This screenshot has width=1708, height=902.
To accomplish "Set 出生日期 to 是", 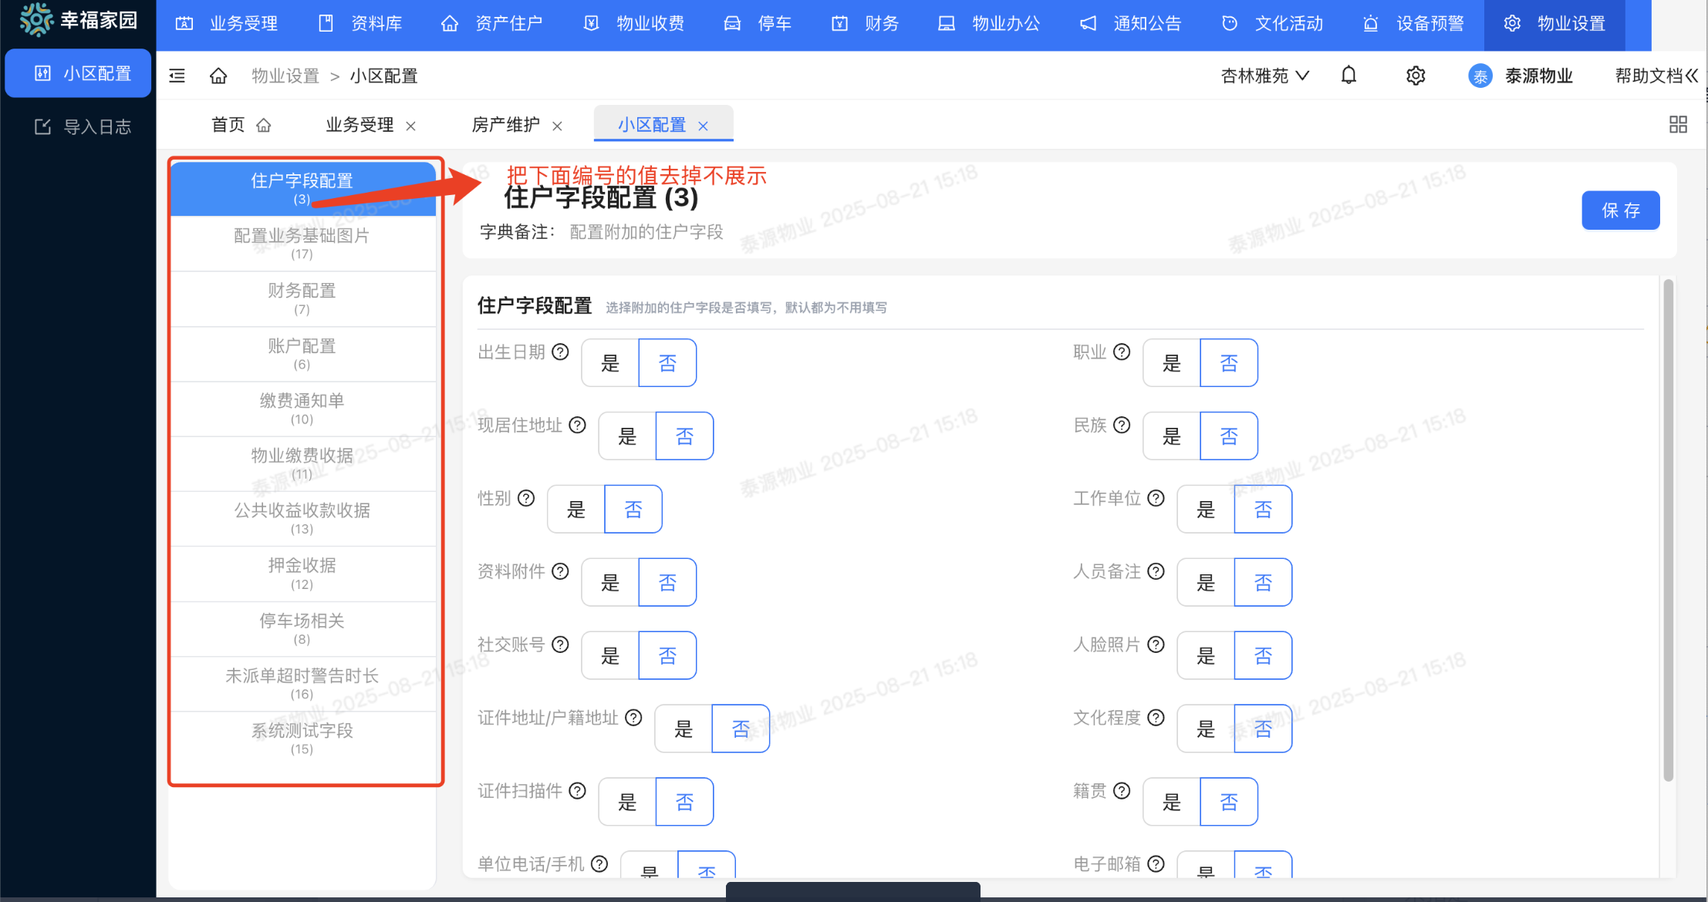I will click(610, 363).
